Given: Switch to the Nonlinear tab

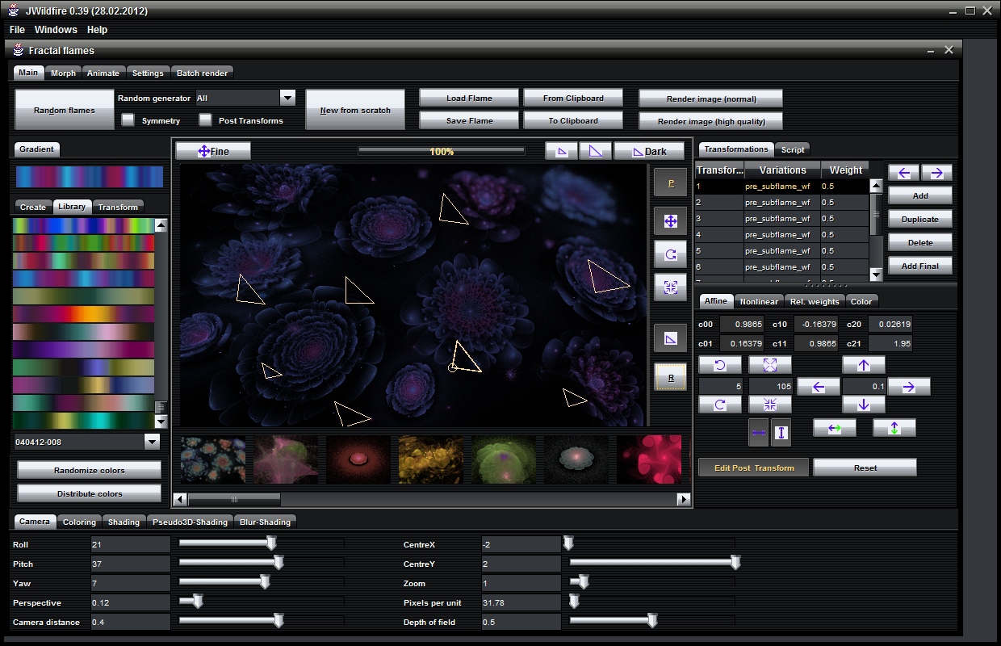Looking at the screenshot, I should click(x=759, y=301).
